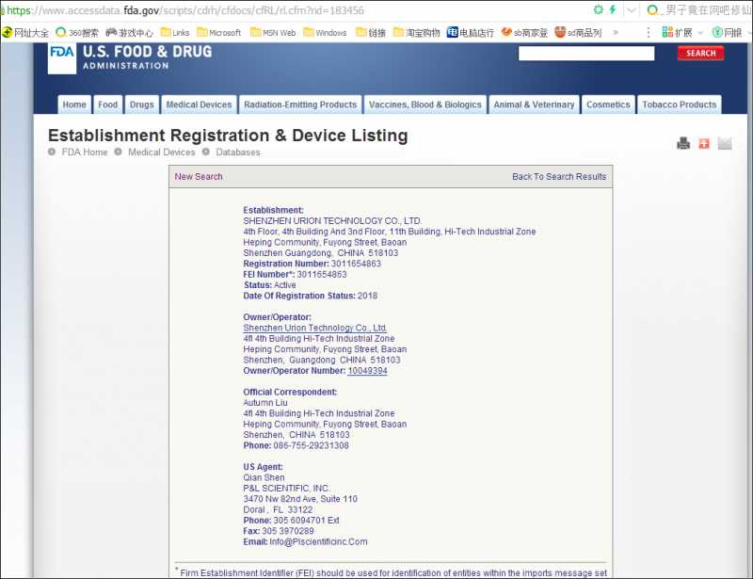Open the Microsoft bookmark folder
Image resolution: width=753 pixels, height=579 pixels.
[219, 33]
